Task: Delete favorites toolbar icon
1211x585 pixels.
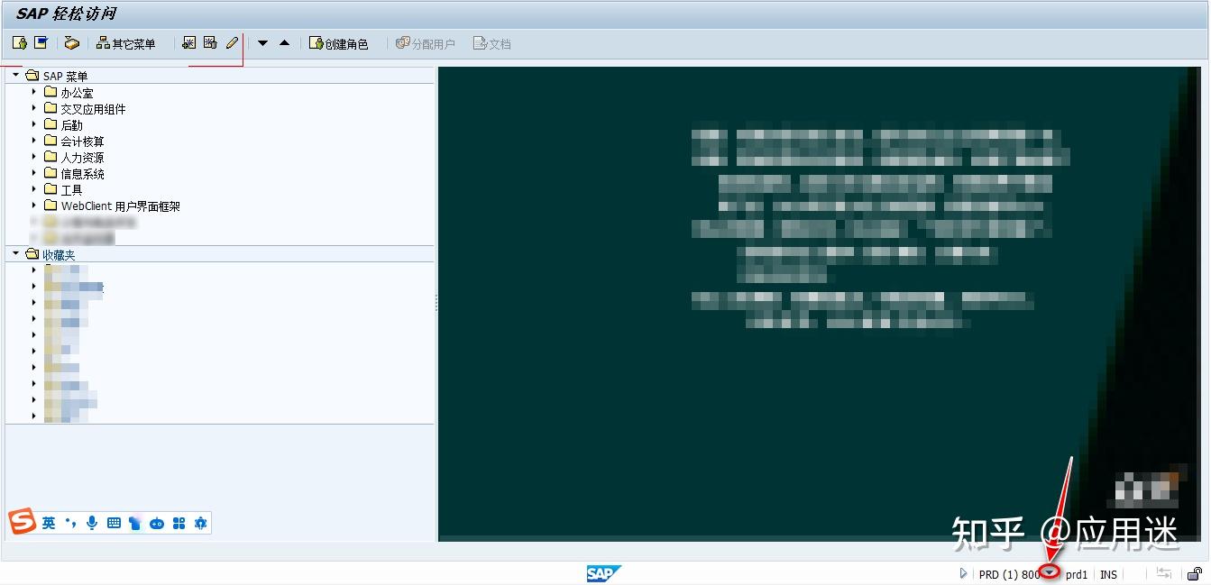Action: (210, 42)
